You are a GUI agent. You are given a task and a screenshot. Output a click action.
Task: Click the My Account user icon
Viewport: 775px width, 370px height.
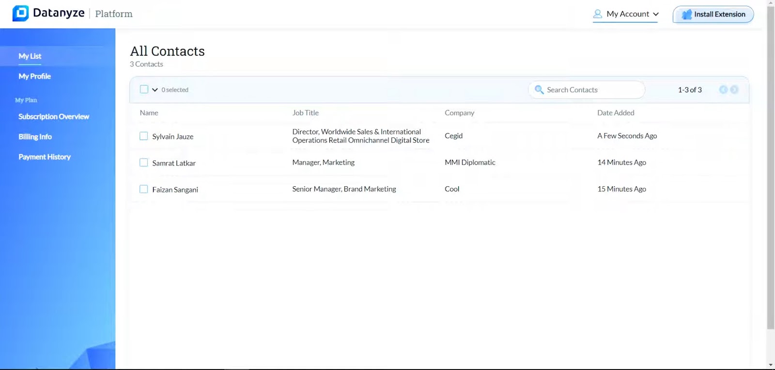click(x=598, y=14)
